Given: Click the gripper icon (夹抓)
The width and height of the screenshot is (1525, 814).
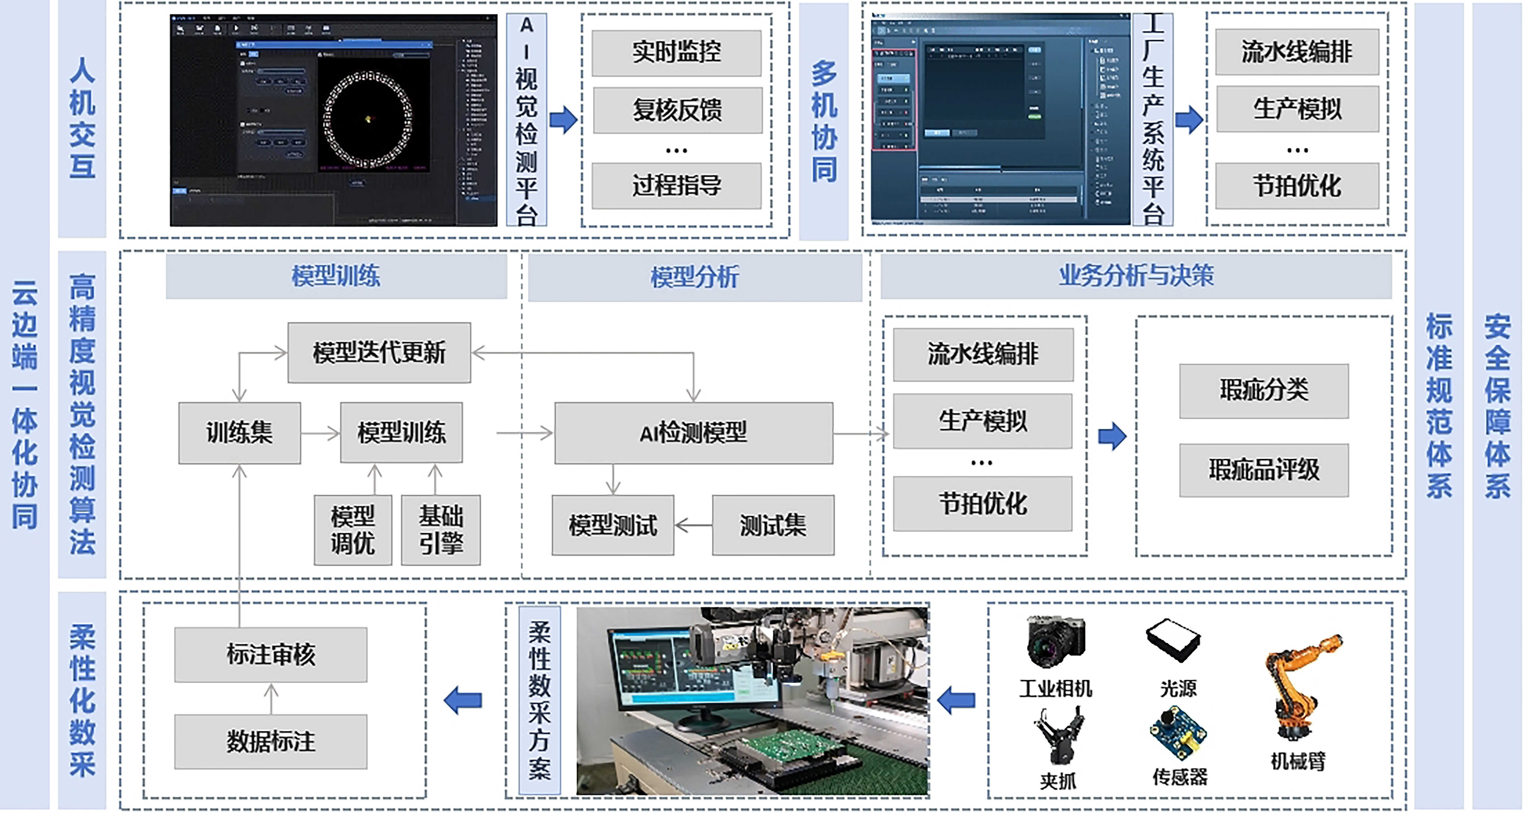Looking at the screenshot, I should pos(1059,736).
